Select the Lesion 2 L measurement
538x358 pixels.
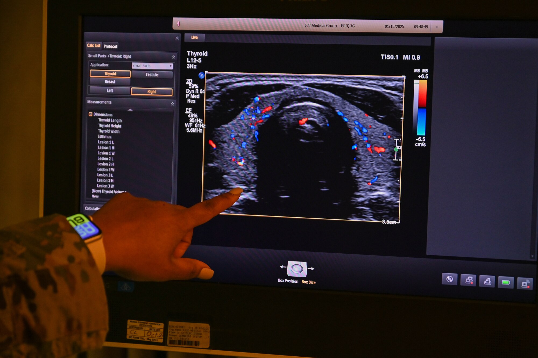(105, 159)
